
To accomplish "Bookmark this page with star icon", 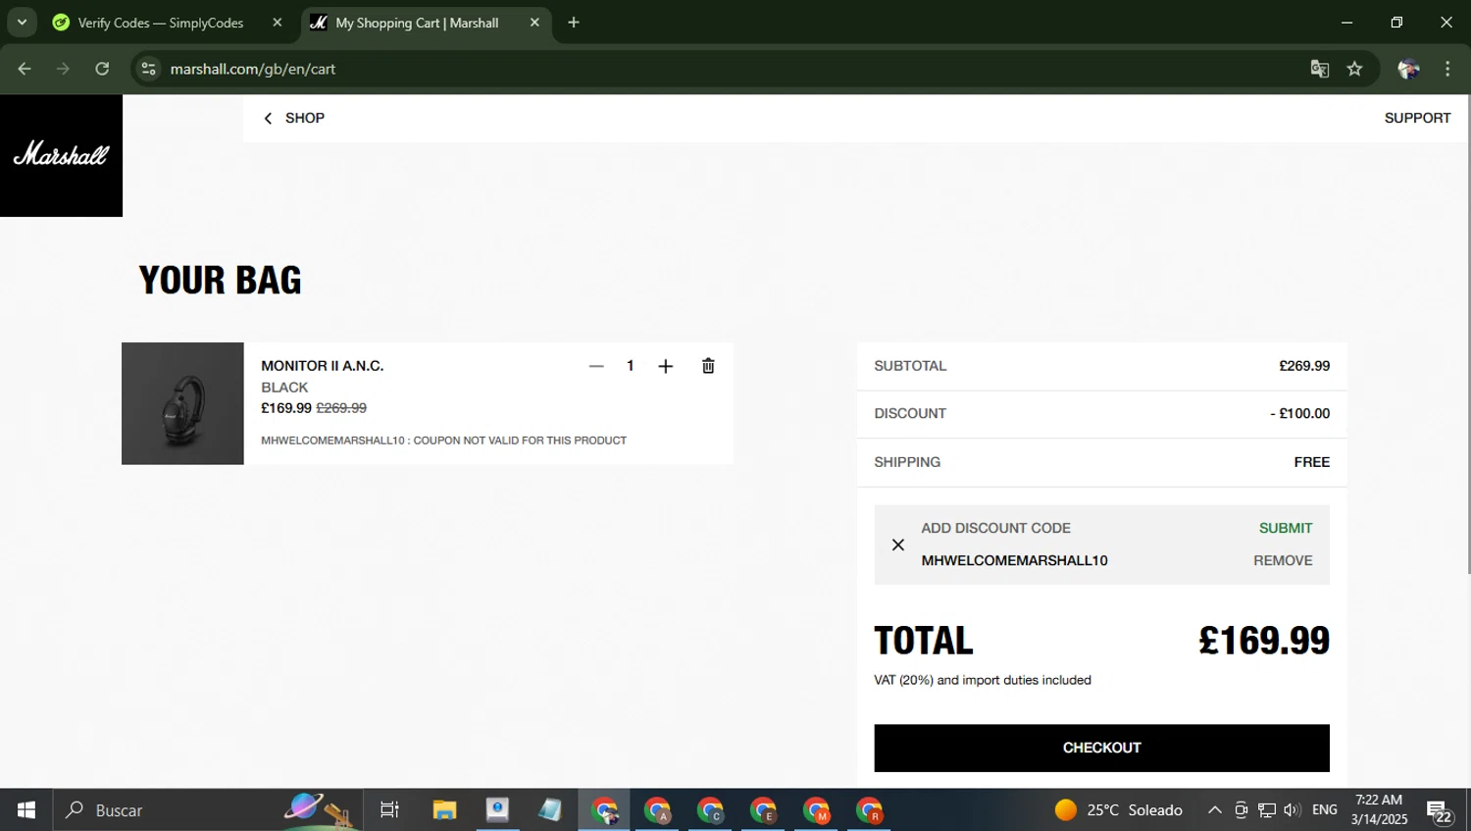I will (1355, 69).
